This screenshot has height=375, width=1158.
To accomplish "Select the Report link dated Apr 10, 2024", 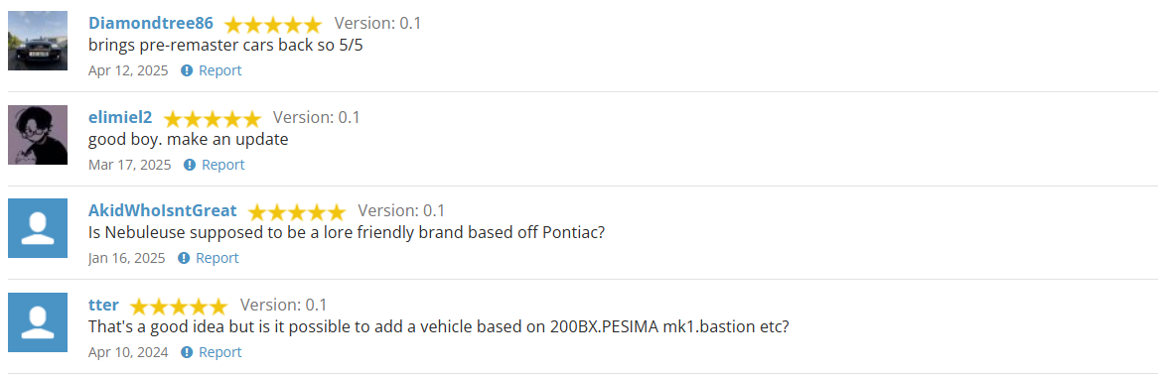I will [220, 352].
